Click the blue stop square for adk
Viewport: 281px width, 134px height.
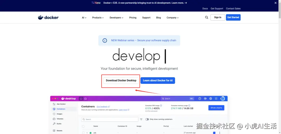(214, 133)
